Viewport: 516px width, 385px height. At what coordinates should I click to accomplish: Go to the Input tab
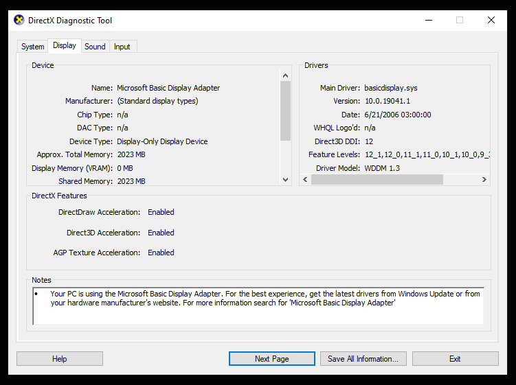122,47
